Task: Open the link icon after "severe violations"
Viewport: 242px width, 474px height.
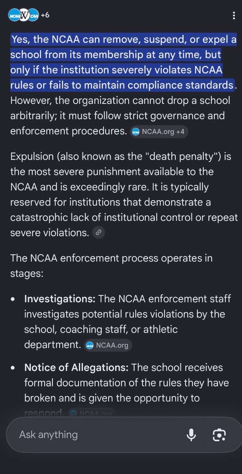Action: click(98, 233)
